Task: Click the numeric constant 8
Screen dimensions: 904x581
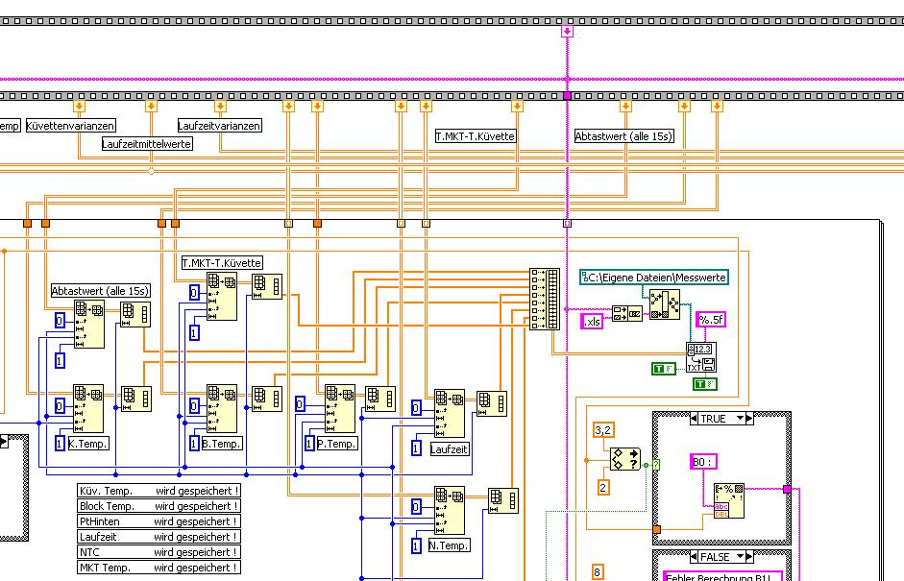Action: click(x=598, y=572)
